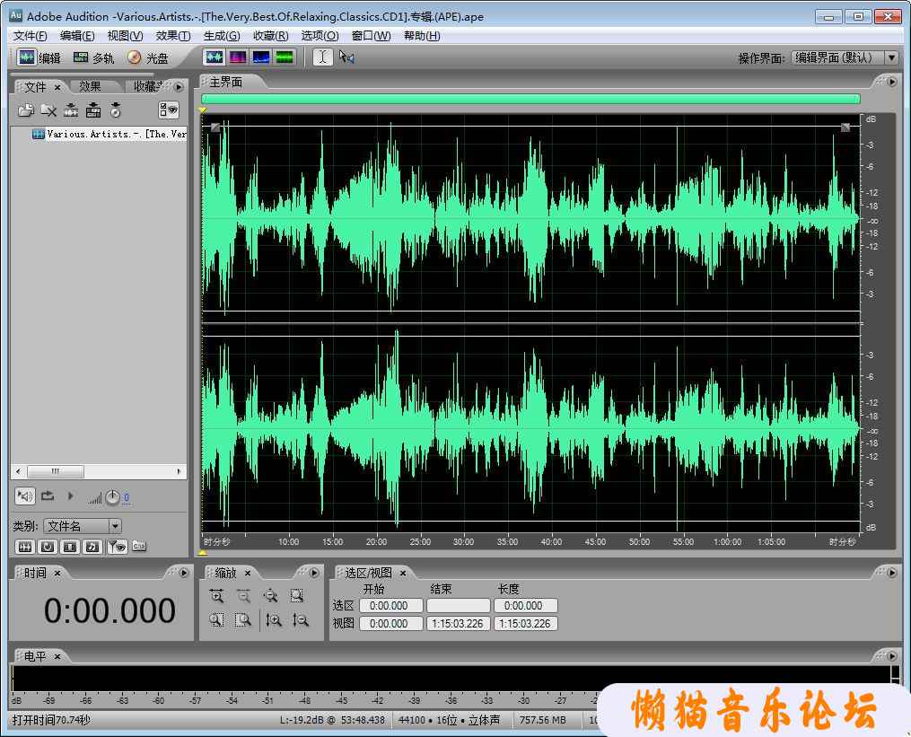Close the selected file in Files panel
Screen dimensions: 911x737
[x=48, y=110]
